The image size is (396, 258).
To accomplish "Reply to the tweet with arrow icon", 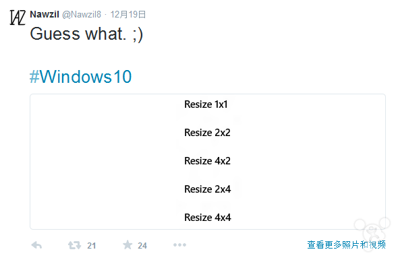I will (x=36, y=245).
